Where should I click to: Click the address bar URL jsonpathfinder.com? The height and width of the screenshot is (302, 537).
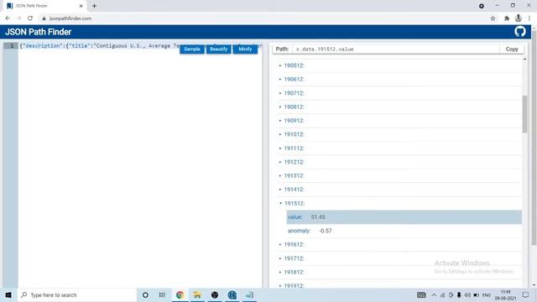[70, 18]
